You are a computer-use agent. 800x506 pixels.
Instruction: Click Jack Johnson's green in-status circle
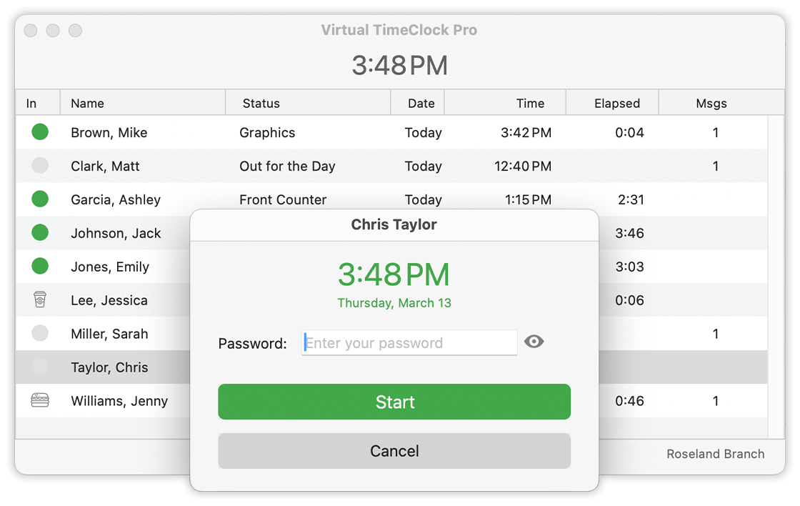click(x=40, y=233)
